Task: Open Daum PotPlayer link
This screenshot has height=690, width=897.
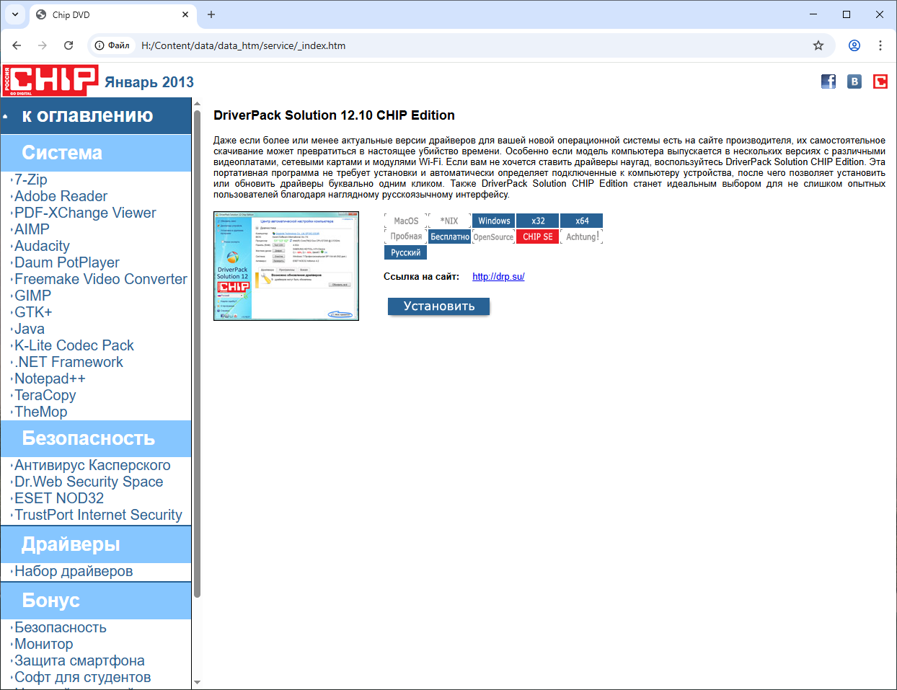Action: click(x=67, y=262)
